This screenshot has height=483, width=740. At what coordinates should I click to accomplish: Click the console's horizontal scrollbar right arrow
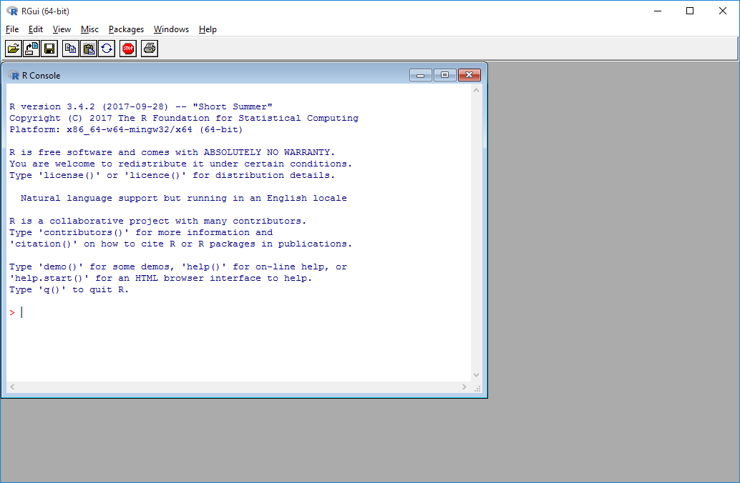[464, 387]
